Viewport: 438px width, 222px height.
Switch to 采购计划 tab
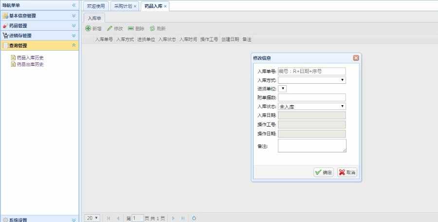coord(123,6)
